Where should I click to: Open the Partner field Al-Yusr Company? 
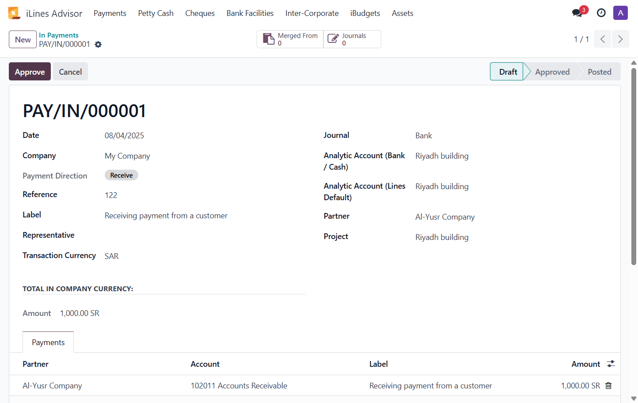(445, 217)
